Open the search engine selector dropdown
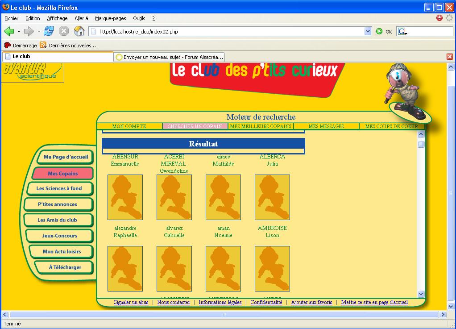This screenshot has height=329, width=456. (x=403, y=32)
